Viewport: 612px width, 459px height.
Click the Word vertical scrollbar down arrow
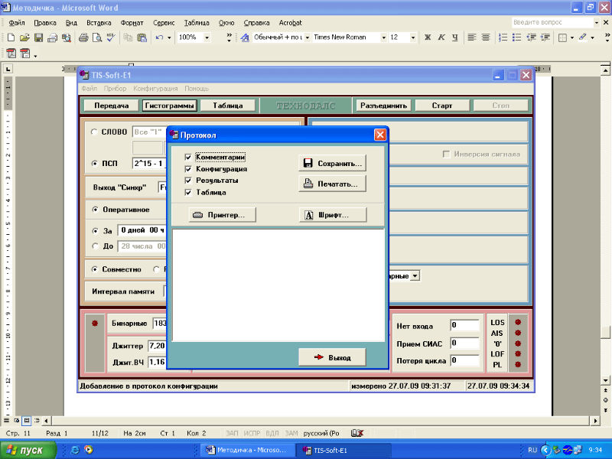coord(605,380)
